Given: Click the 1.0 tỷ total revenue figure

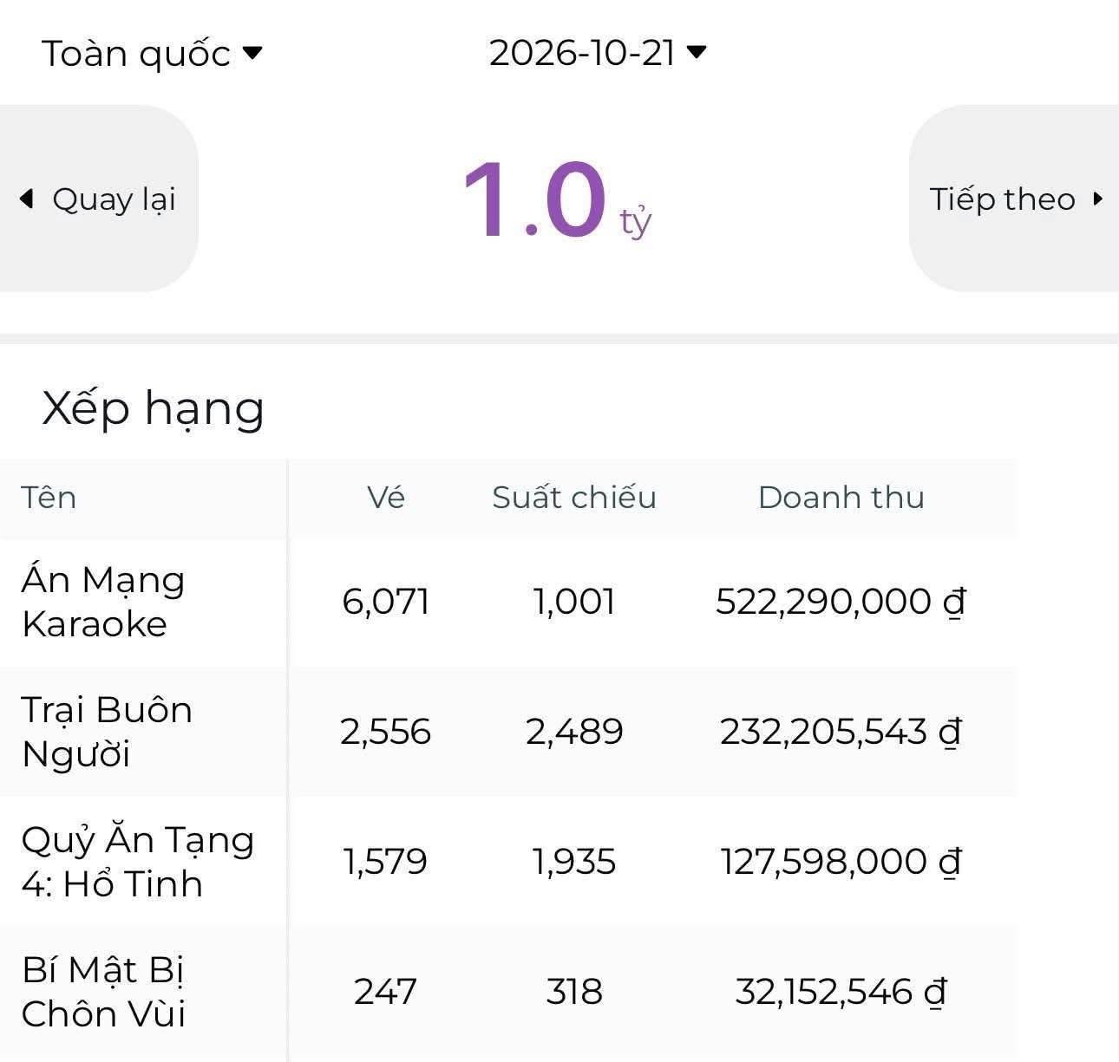Looking at the screenshot, I should click(557, 200).
